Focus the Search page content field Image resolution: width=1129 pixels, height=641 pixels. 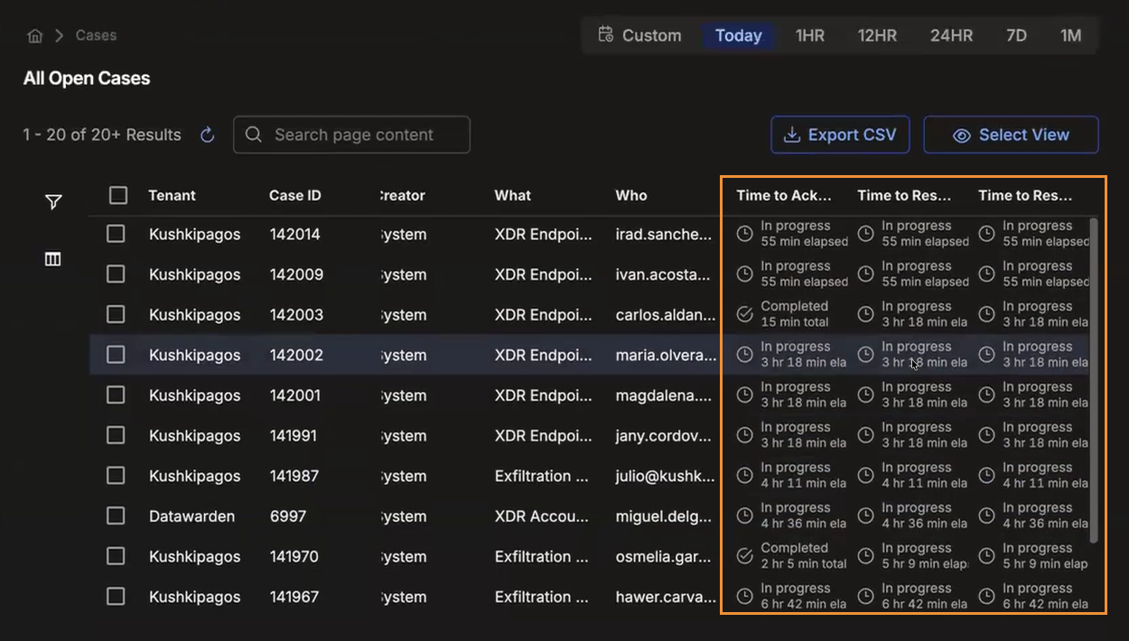(351, 135)
